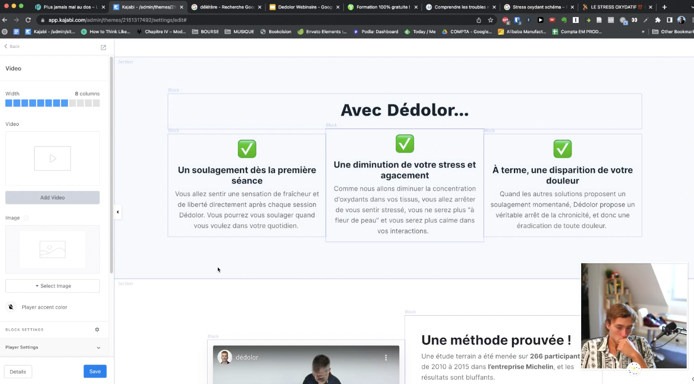
Task: Click the browser back arrow
Action: click(x=5, y=20)
